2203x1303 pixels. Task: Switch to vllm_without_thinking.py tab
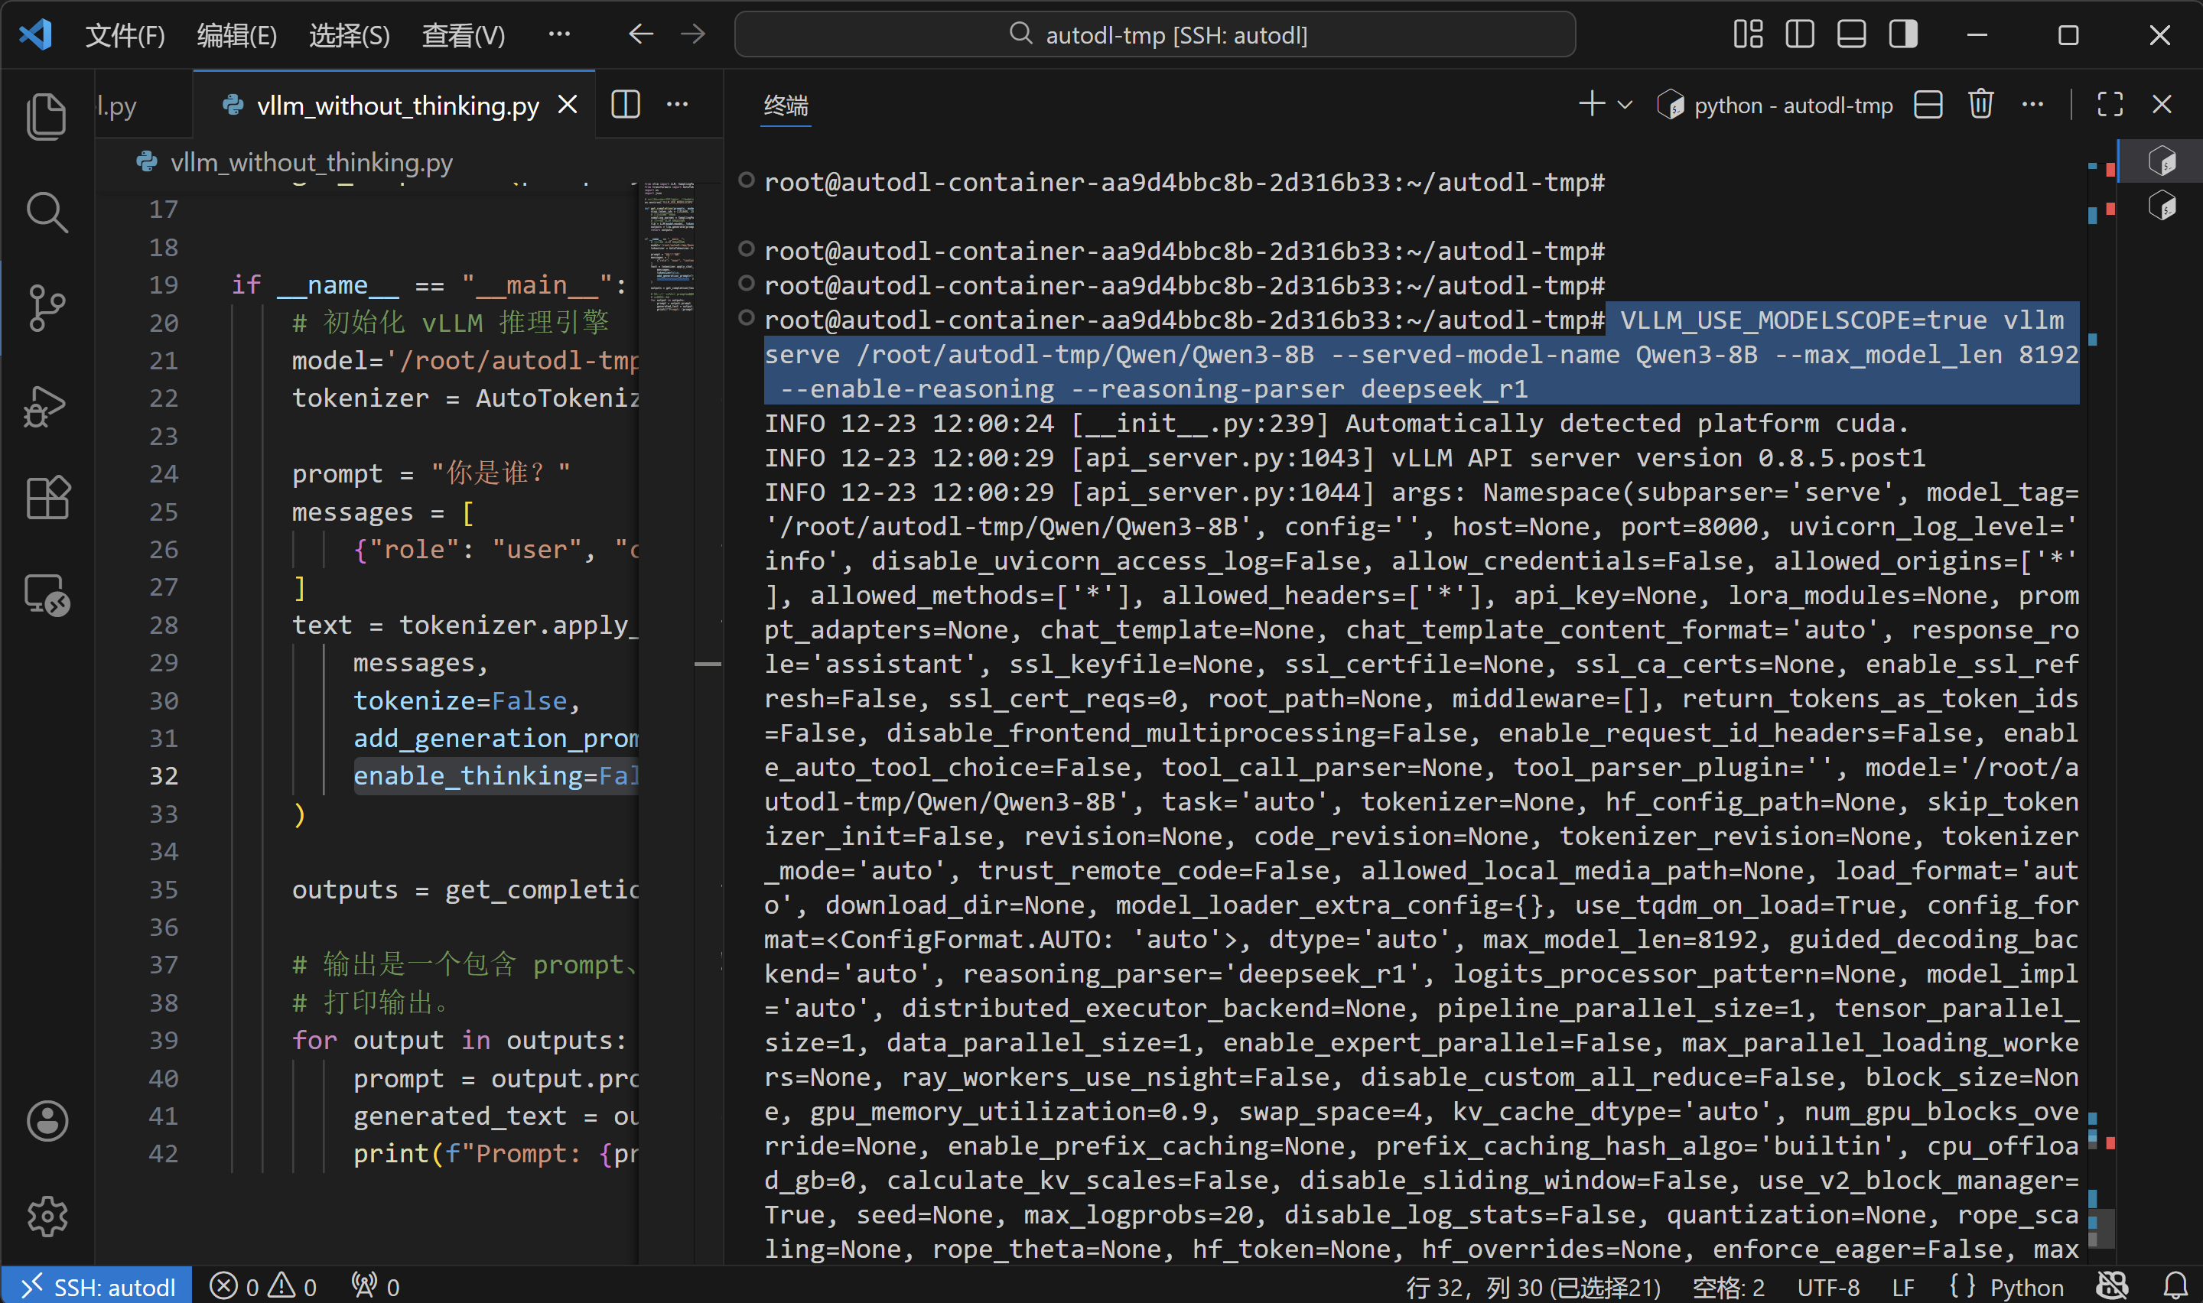(397, 106)
